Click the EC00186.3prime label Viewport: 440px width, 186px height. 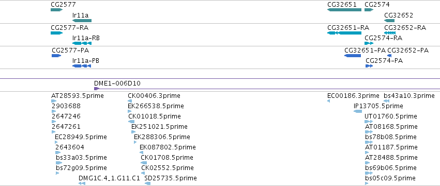click(353, 96)
